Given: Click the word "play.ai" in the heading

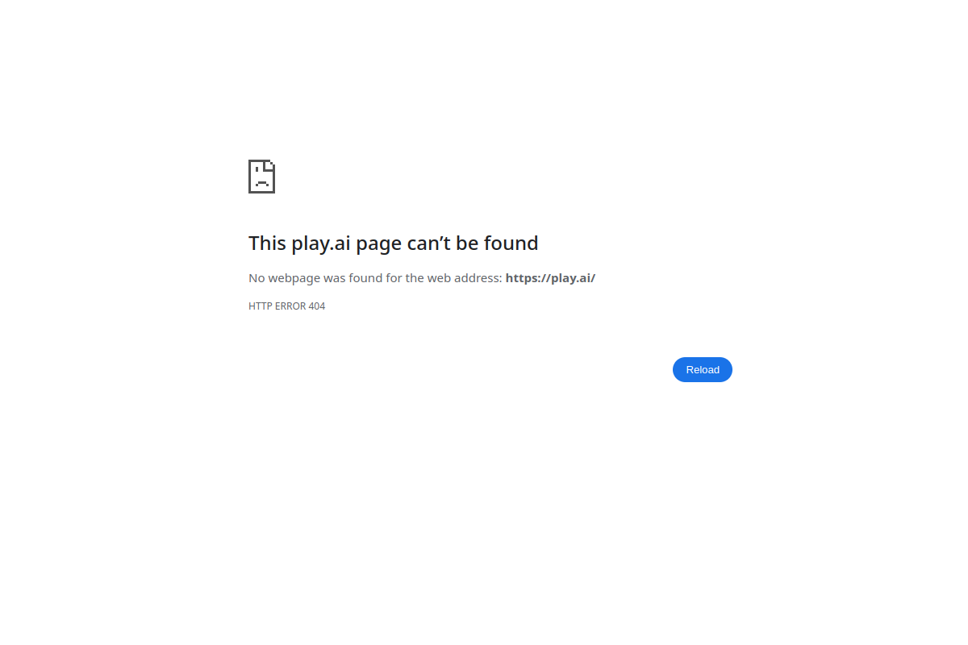Looking at the screenshot, I should 321,243.
